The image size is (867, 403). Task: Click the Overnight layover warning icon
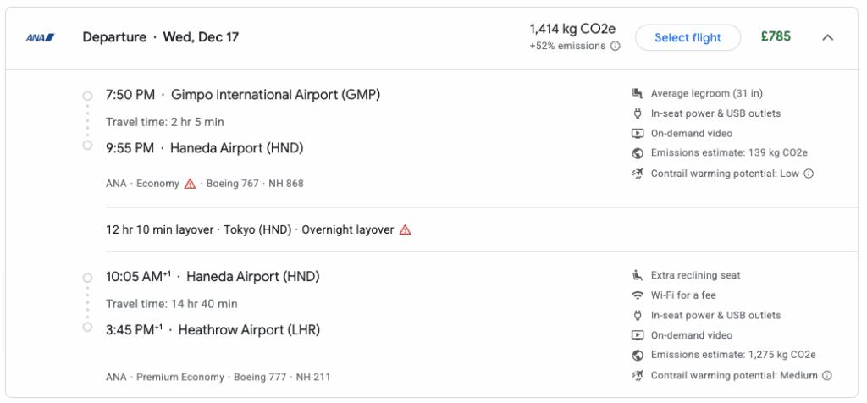406,229
